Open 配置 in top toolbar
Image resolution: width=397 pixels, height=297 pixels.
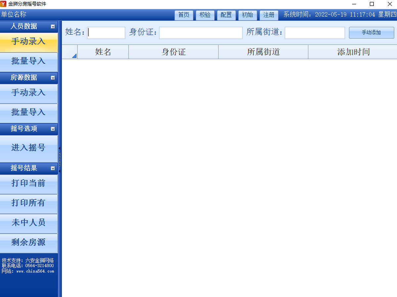[226, 15]
